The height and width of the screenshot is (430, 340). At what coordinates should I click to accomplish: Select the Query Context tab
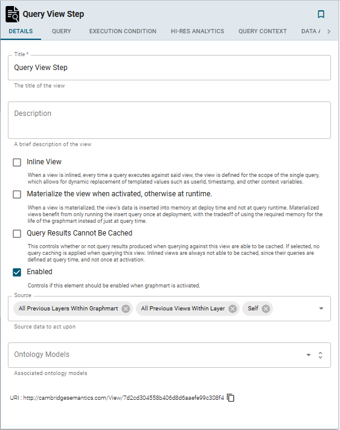tap(263, 31)
